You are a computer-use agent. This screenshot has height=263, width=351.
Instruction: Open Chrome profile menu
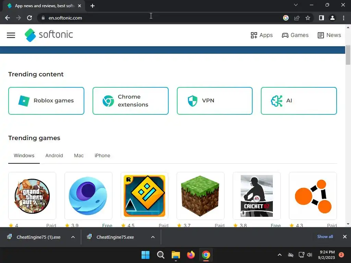click(x=332, y=18)
